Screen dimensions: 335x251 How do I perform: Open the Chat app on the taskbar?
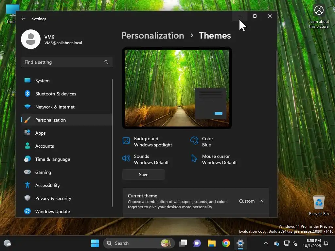coord(197,243)
